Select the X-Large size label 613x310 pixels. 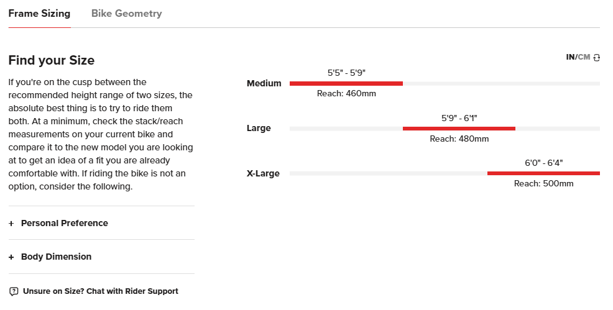point(263,173)
